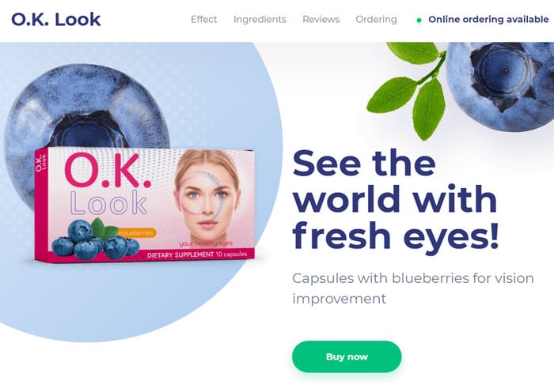The image size is (554, 392).
Task: Click the green leaves sprig
Action: (x=410, y=89)
